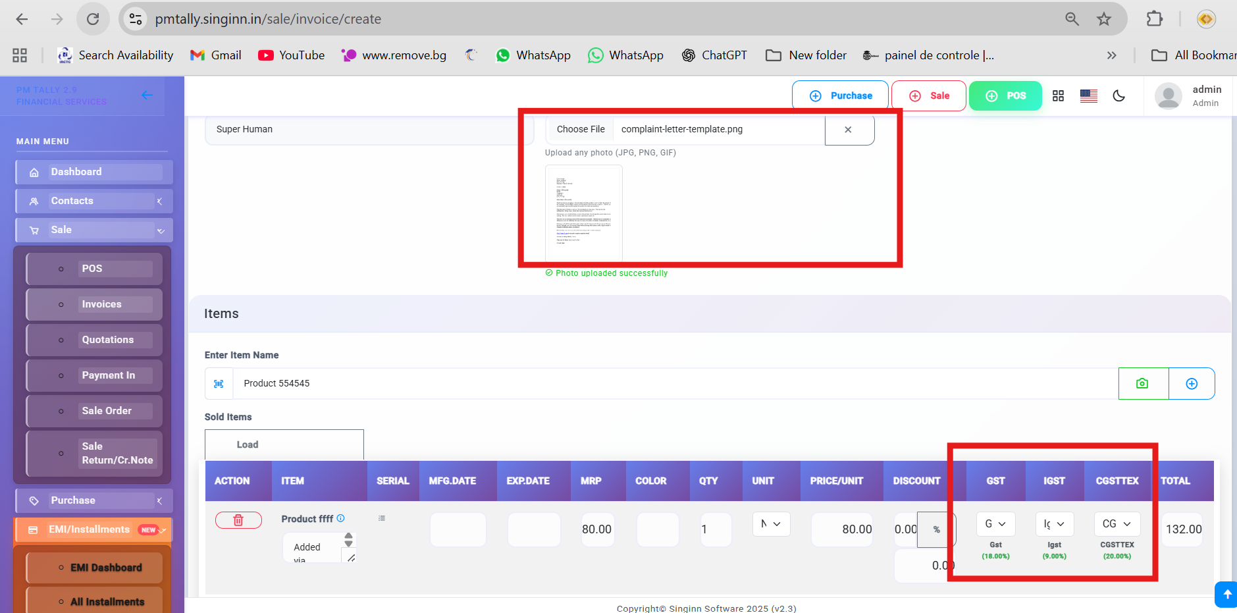Open the CGSTTEX tax dropdown
The height and width of the screenshot is (613, 1237).
click(1117, 524)
